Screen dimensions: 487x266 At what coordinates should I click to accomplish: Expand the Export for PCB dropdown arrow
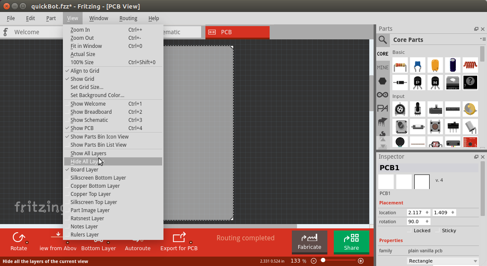click(191, 243)
